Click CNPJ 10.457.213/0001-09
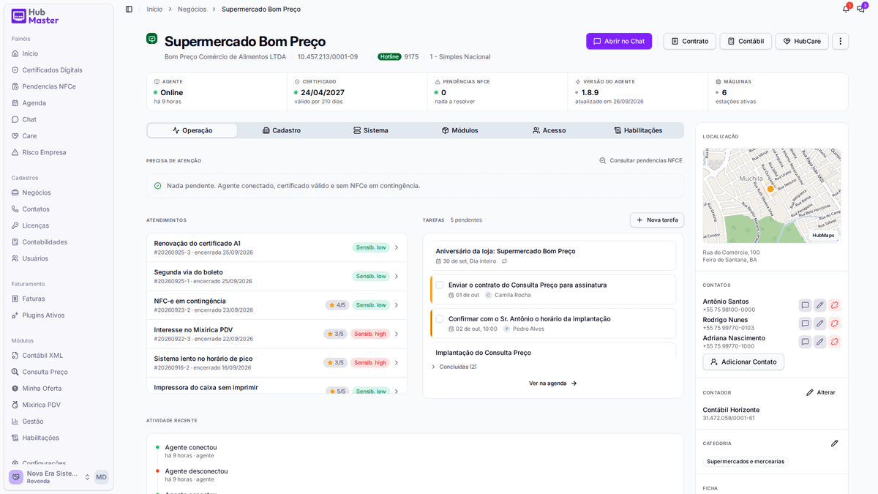878x494 pixels. click(x=328, y=56)
